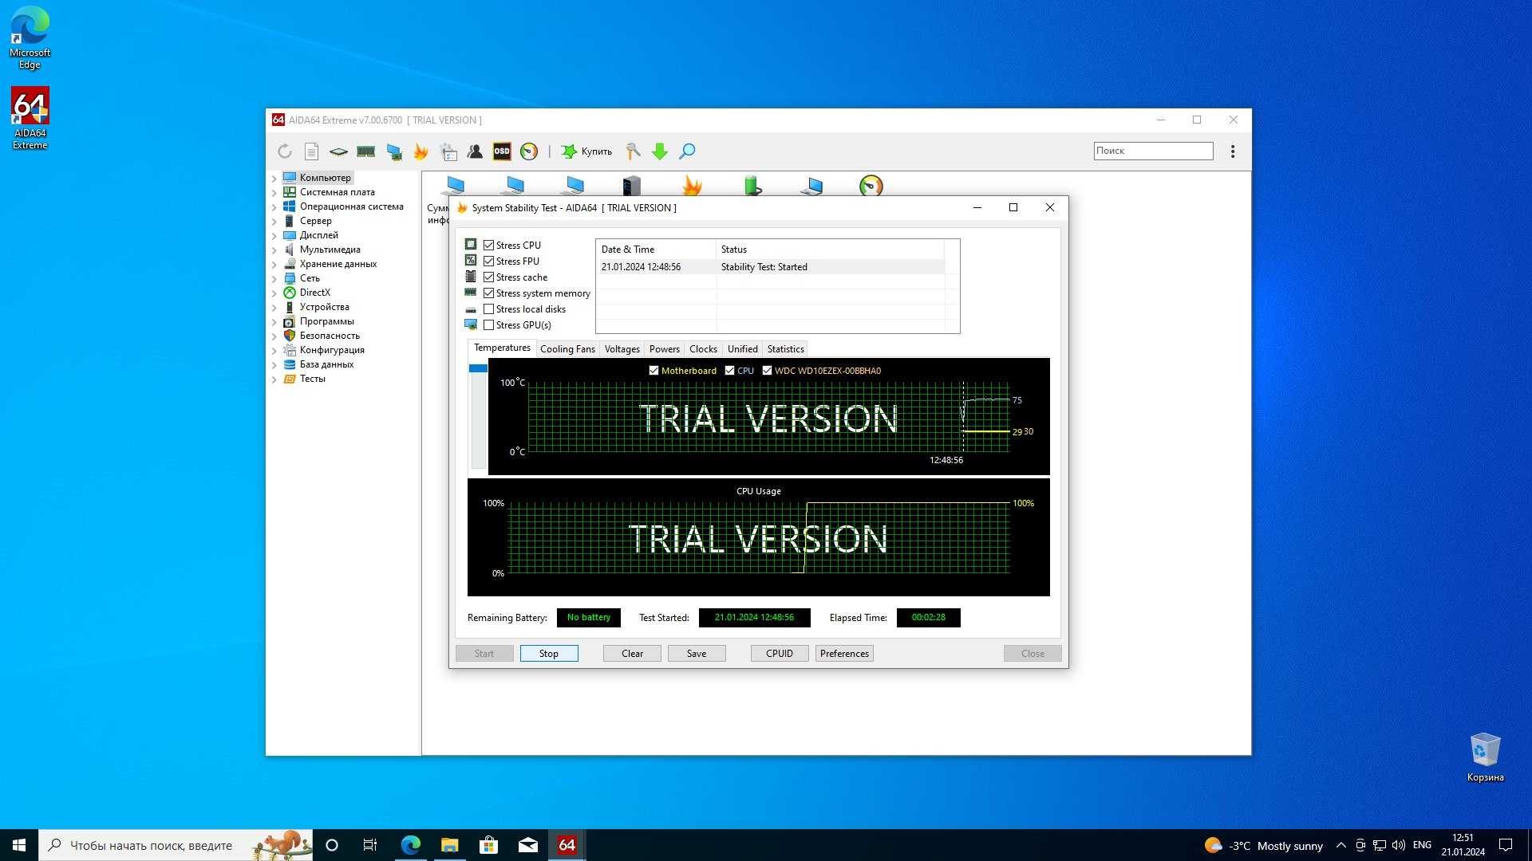Click the Clear button
1532x861 pixels.
[x=632, y=654]
